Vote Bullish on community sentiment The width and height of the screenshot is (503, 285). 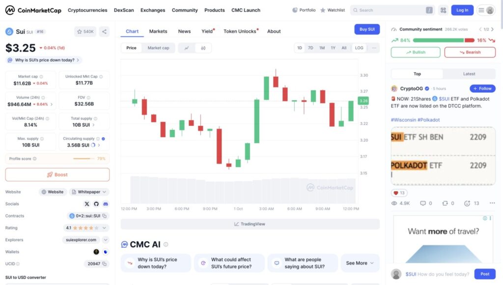pos(416,52)
